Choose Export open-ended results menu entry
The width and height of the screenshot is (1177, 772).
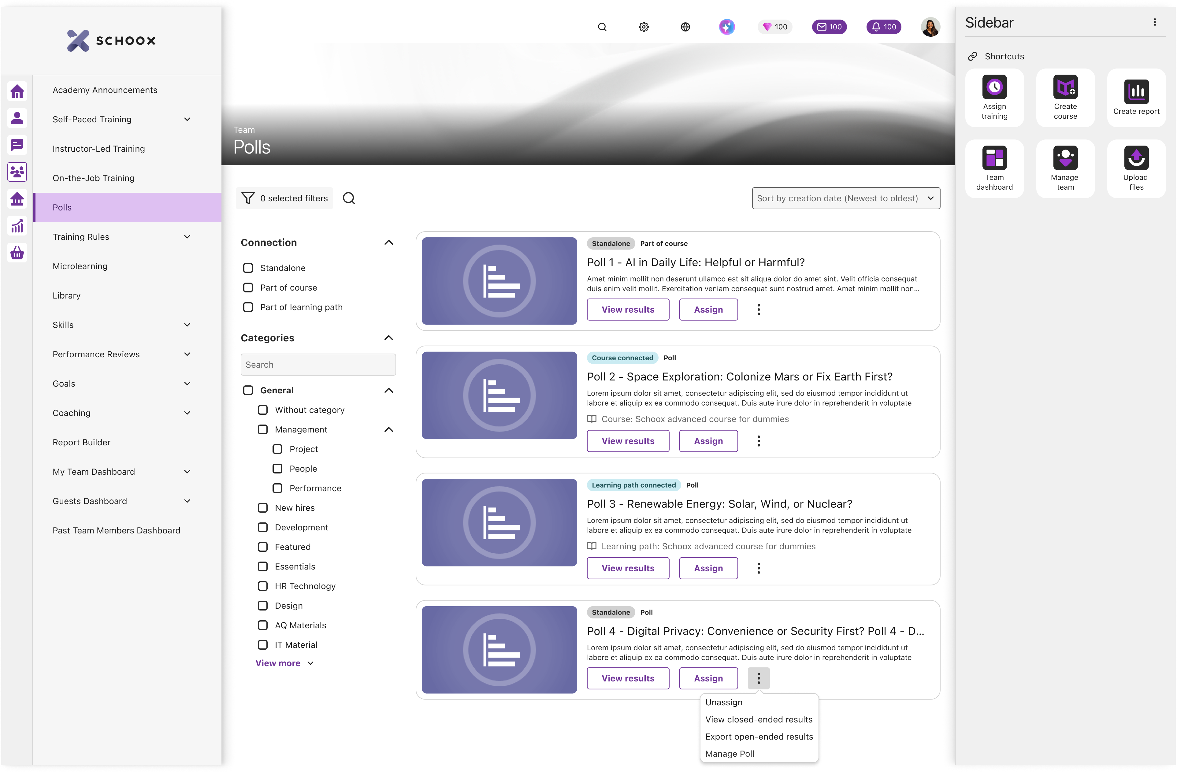click(759, 737)
